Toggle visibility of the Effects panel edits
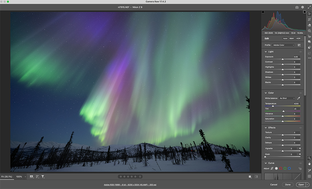 point(301,128)
